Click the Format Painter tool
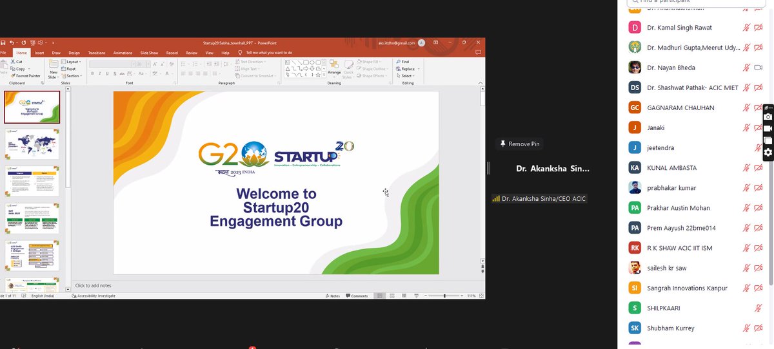Image resolution: width=774 pixels, height=349 pixels. [25, 76]
